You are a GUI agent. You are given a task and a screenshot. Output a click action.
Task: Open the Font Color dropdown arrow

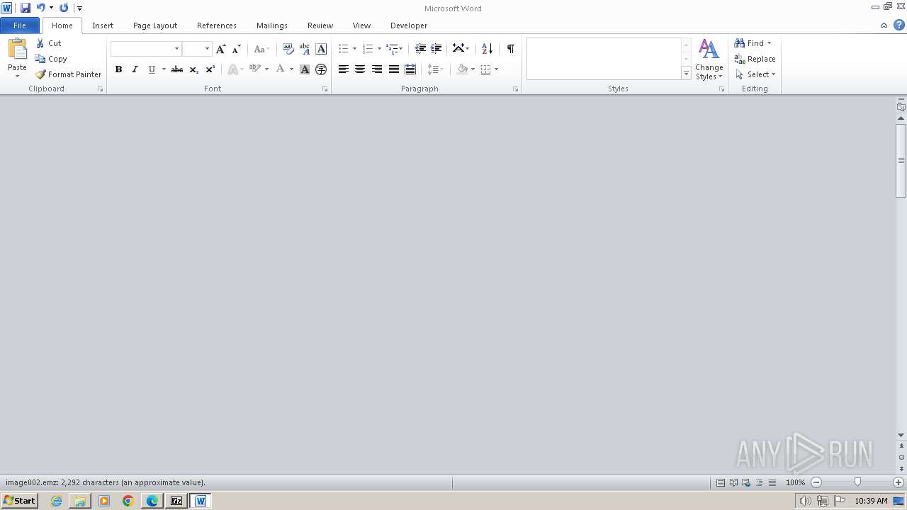point(291,69)
